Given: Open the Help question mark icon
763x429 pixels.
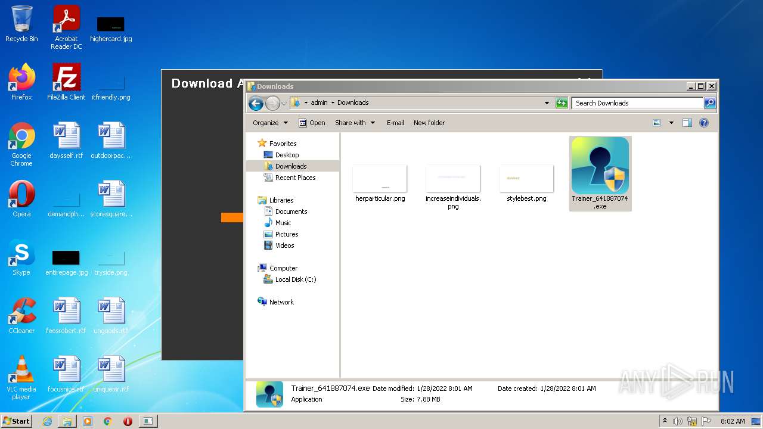Looking at the screenshot, I should click(x=704, y=123).
